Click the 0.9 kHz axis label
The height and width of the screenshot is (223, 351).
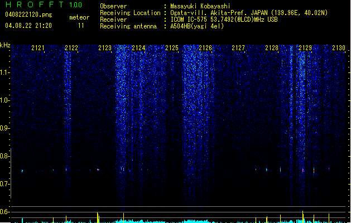pyautogui.click(x=4, y=128)
